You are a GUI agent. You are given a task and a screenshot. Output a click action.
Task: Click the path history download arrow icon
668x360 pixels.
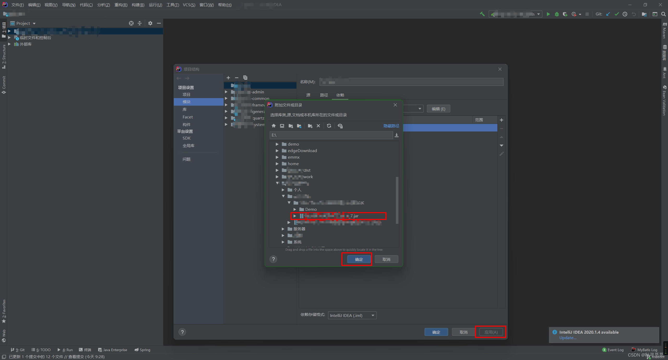pos(397,135)
